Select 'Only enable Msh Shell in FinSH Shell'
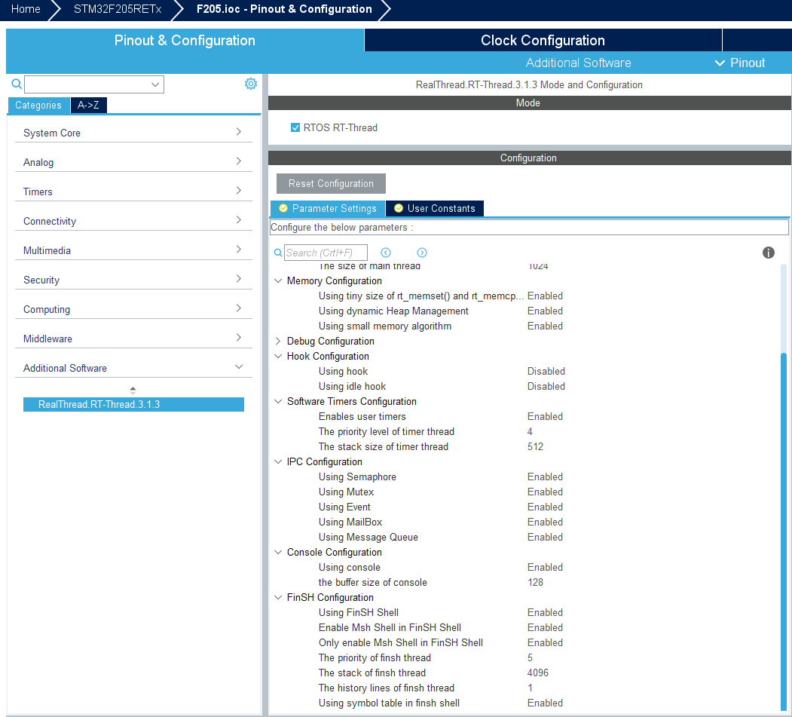 (401, 642)
